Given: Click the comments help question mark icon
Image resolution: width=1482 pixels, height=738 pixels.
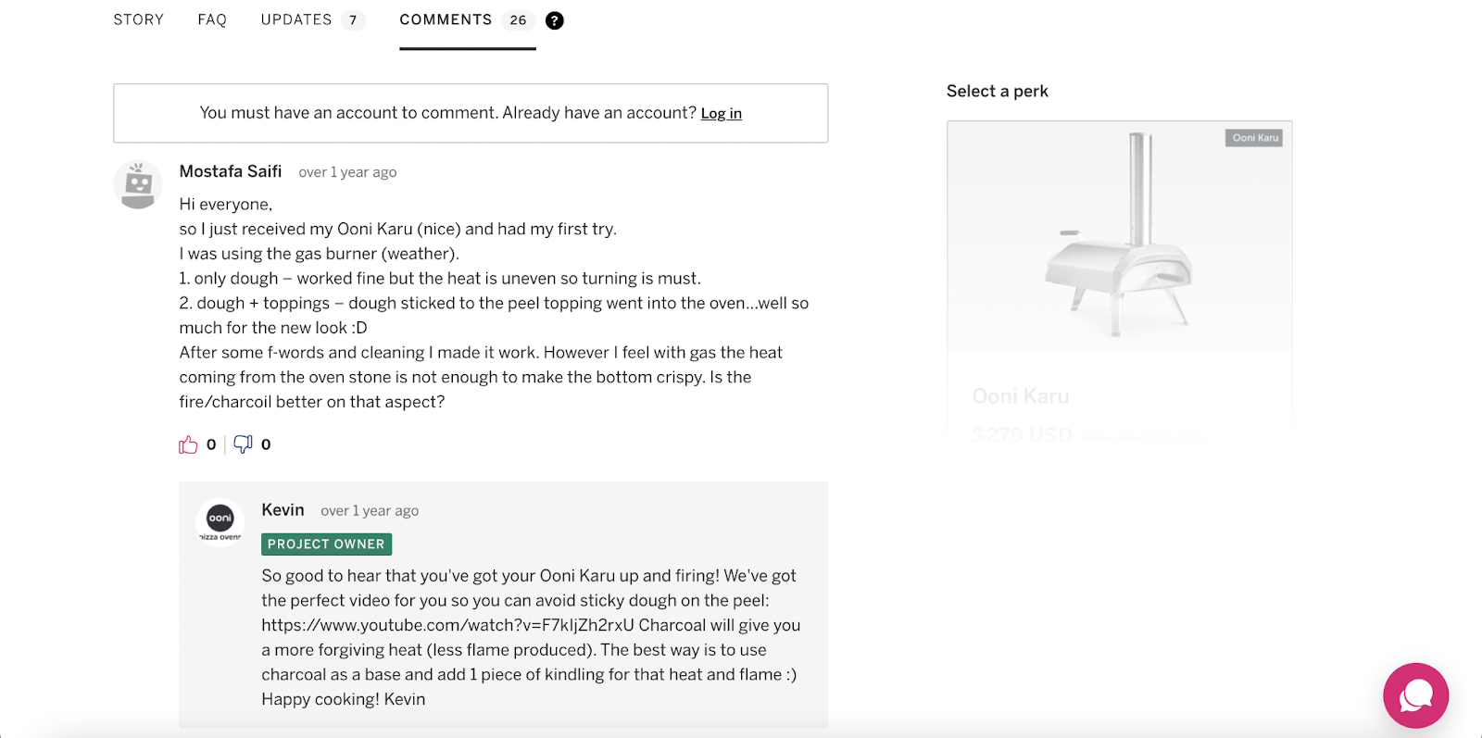Looking at the screenshot, I should click(555, 20).
